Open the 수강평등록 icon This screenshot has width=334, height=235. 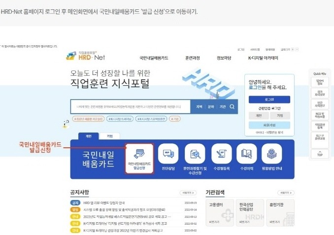click(x=222, y=154)
